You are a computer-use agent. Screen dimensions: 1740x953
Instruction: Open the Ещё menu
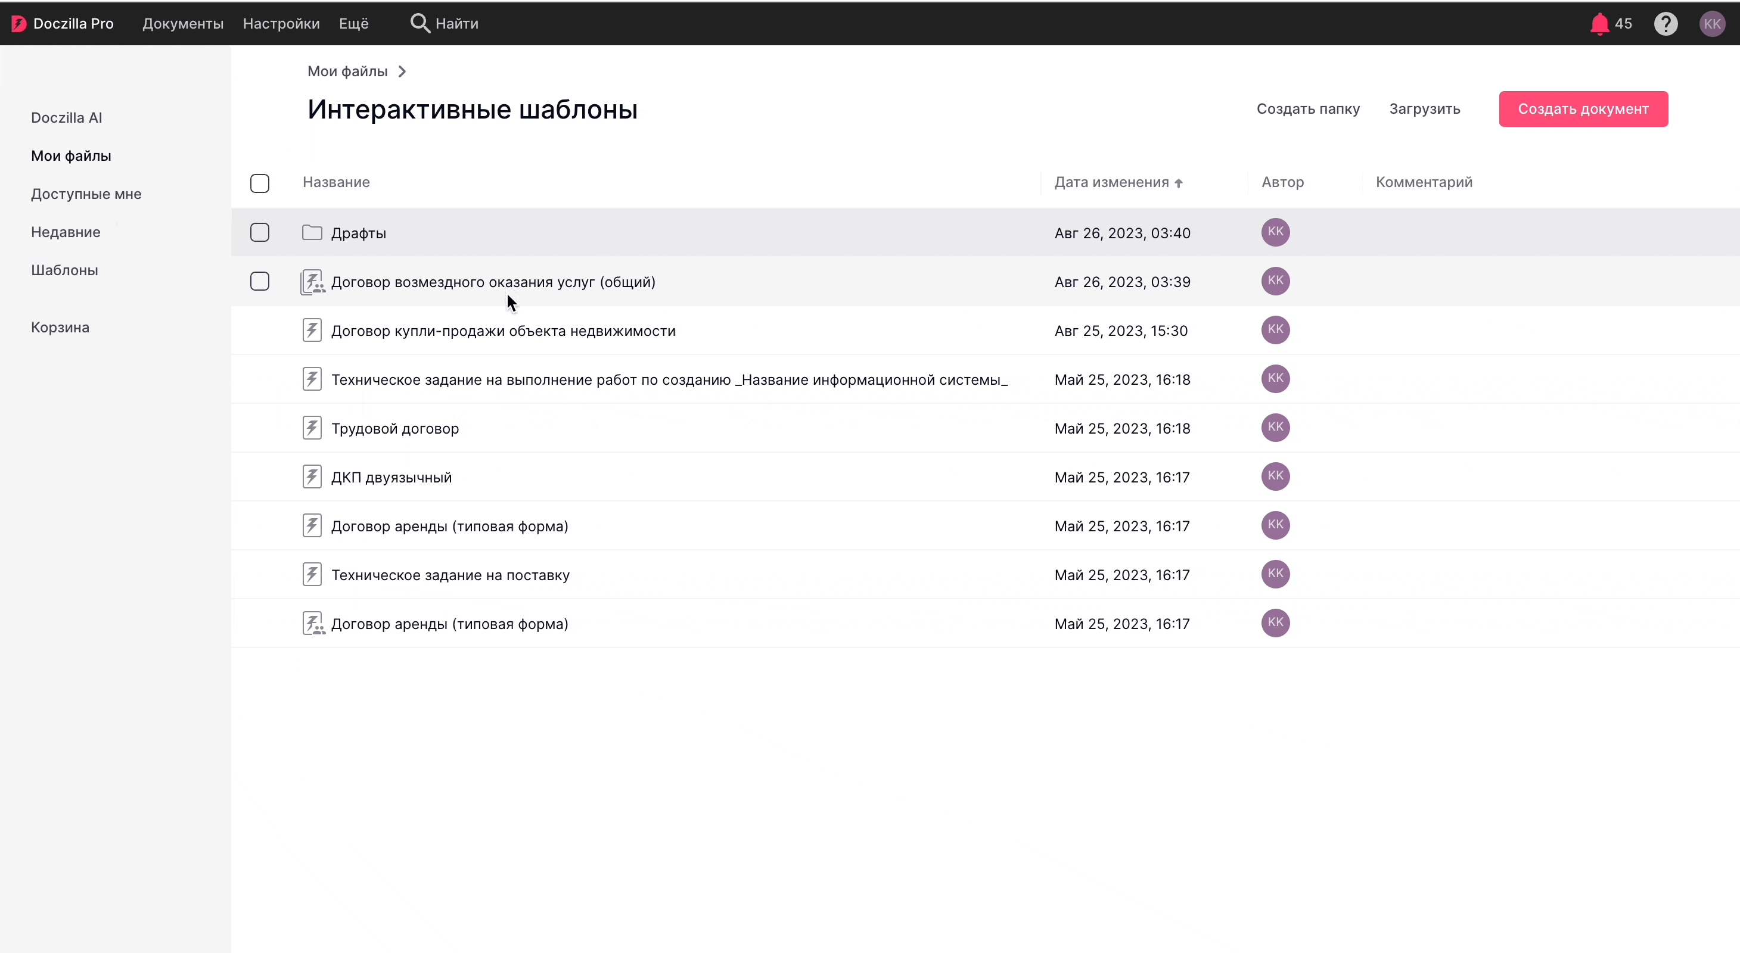353,24
